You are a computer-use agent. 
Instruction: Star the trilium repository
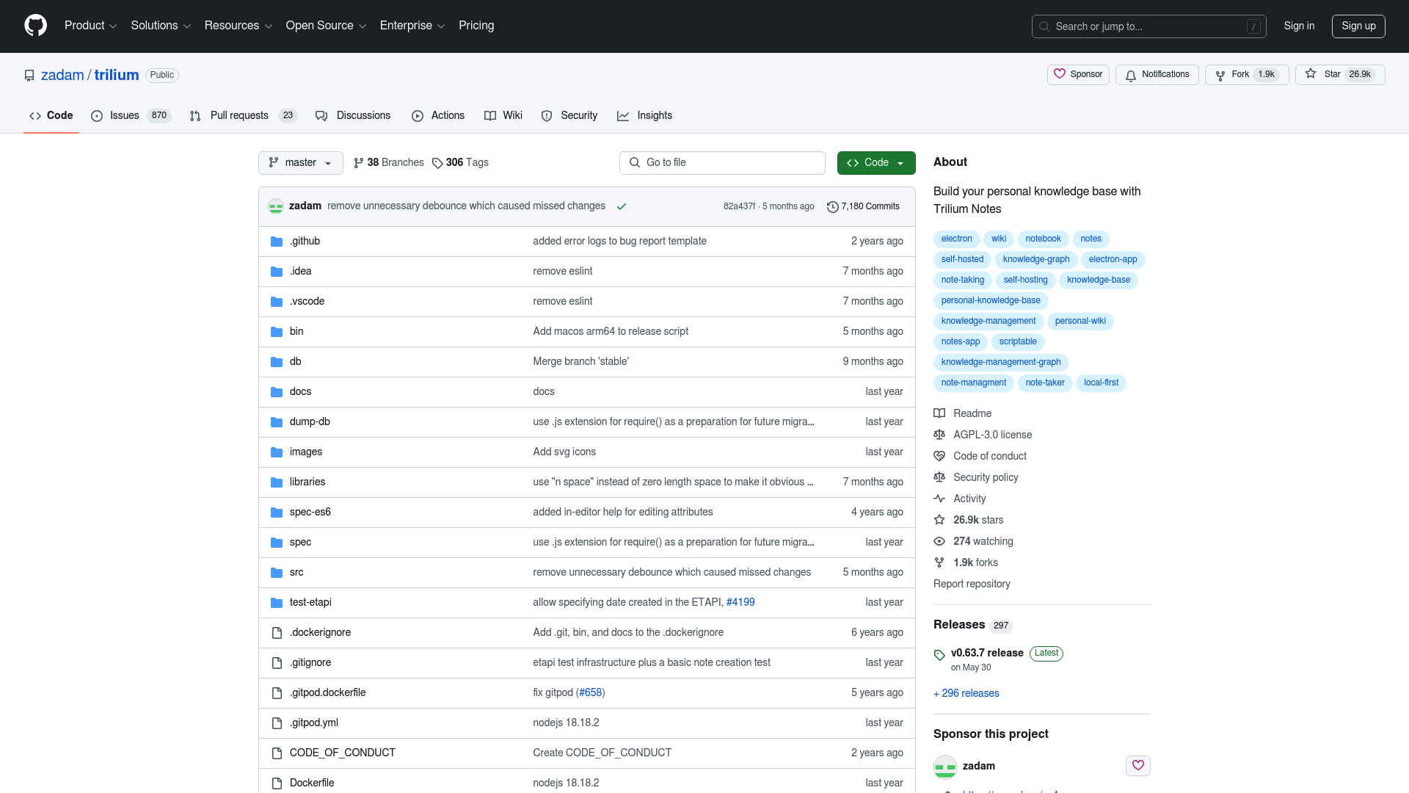pos(1340,75)
